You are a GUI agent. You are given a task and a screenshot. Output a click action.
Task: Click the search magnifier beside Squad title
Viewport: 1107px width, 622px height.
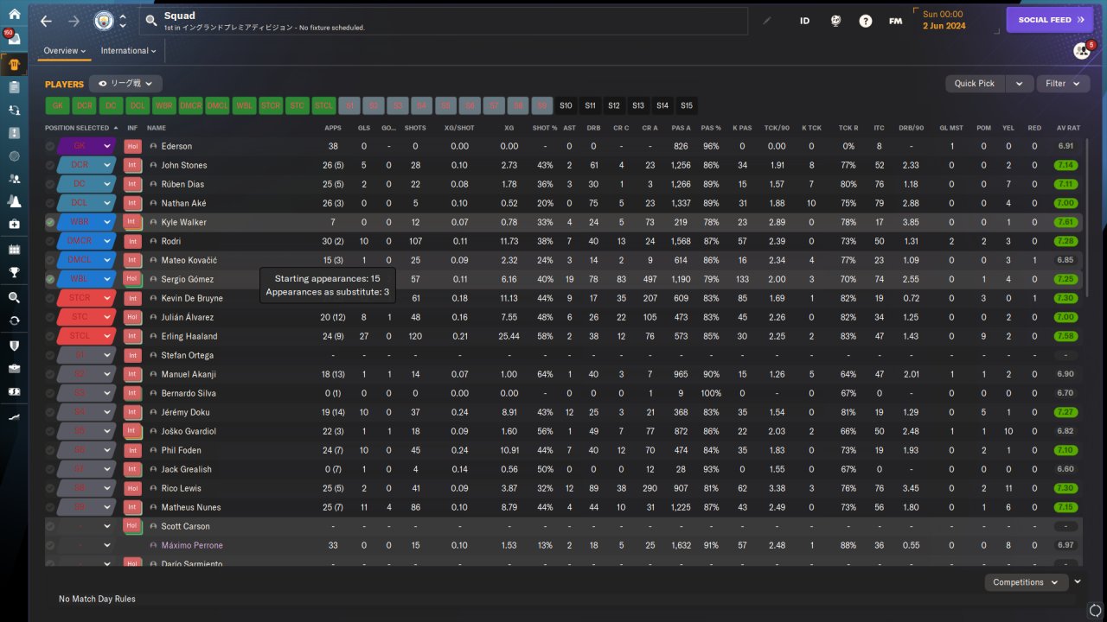tap(151, 21)
